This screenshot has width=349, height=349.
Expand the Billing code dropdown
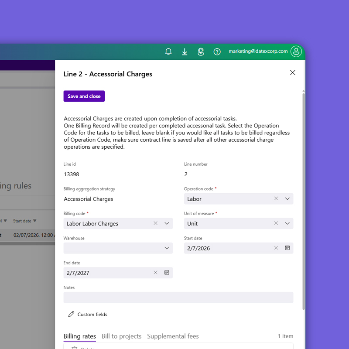[x=167, y=223]
